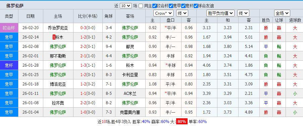Open away team 卡利亚里
The image size is (303, 126).
click(130, 75)
